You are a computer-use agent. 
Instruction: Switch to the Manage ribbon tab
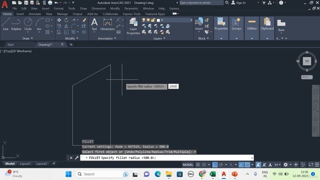click(x=62, y=14)
